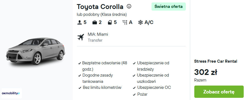This screenshot has width=247, height=100.
Task: Click the automatic transmission gear icon
Action: 125,22
